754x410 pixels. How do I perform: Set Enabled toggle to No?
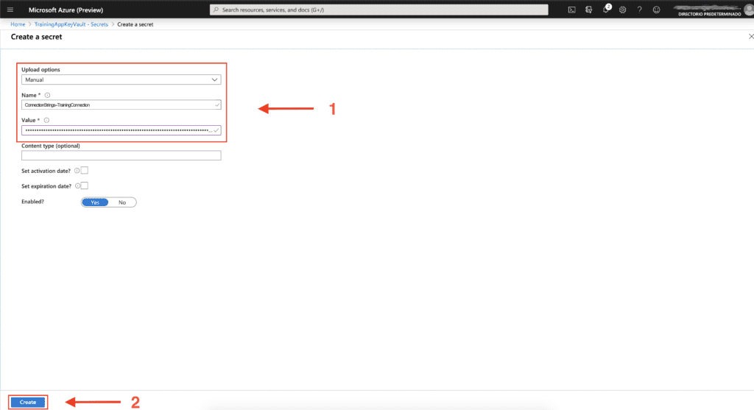(x=122, y=202)
